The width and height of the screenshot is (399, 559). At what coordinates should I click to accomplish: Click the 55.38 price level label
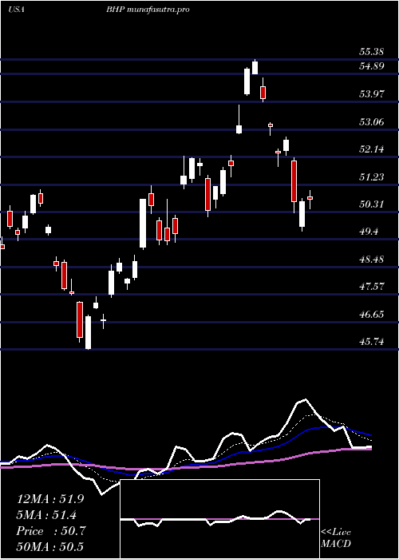tap(371, 52)
